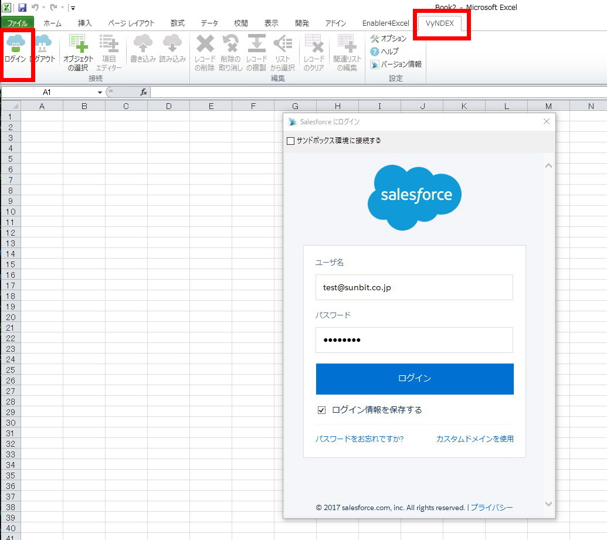Click the VyNDEX ログイン cloud icon
The image size is (607, 540).
pyautogui.click(x=15, y=43)
